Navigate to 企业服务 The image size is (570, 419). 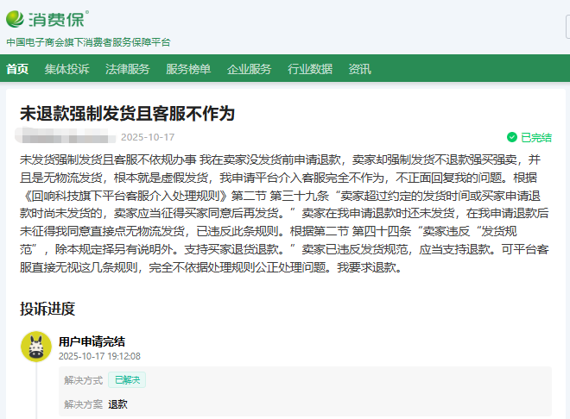[x=249, y=69]
